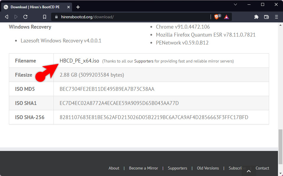
Task: Expand the tab search chevron in the title bar
Action: click(x=235, y=4)
